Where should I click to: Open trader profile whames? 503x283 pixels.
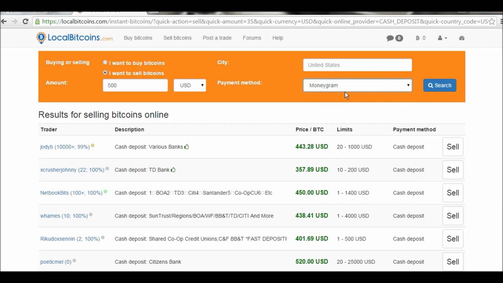point(64,216)
